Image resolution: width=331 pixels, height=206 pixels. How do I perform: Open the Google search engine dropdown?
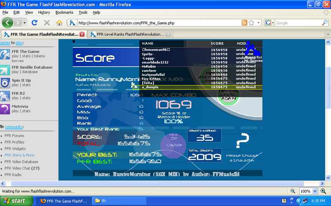[x=269, y=23]
